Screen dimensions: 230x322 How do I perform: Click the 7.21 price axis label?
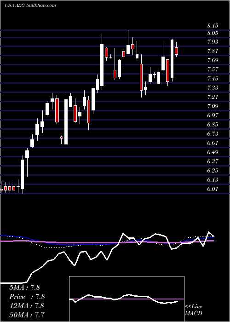click(x=213, y=97)
